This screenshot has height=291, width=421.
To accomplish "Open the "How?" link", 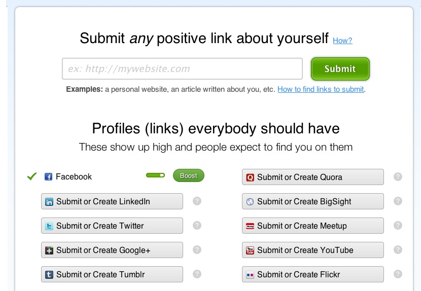I will pyautogui.click(x=342, y=41).
